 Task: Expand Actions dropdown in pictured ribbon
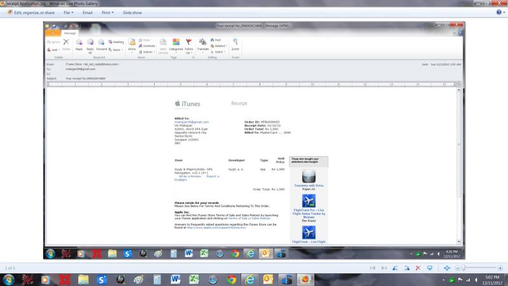click(147, 52)
